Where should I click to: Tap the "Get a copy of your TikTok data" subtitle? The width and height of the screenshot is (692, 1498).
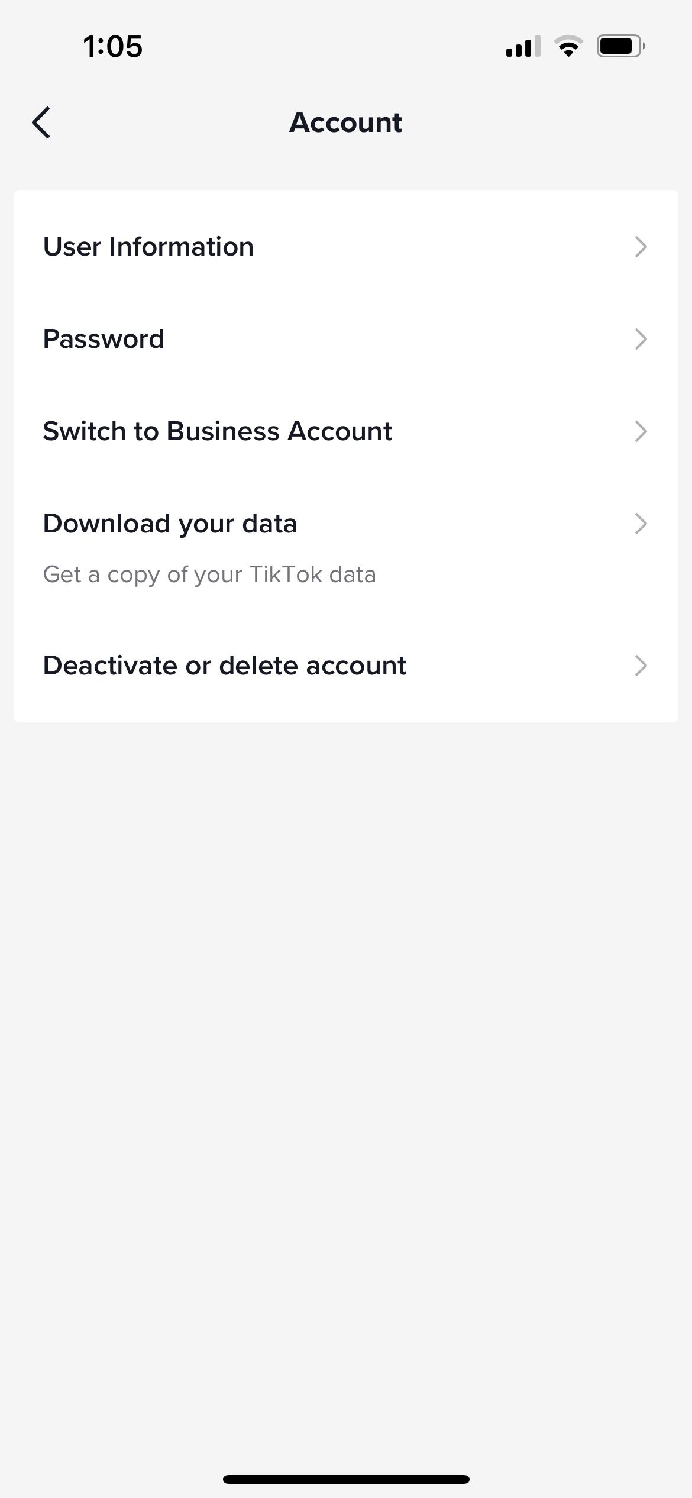(x=209, y=574)
